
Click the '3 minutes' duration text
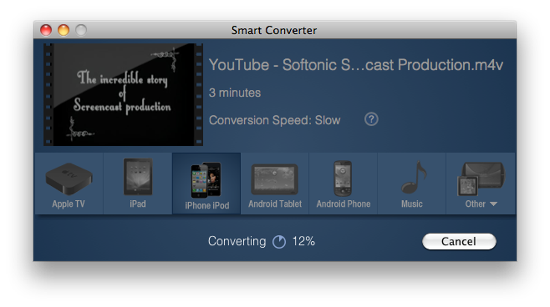pyautogui.click(x=235, y=93)
